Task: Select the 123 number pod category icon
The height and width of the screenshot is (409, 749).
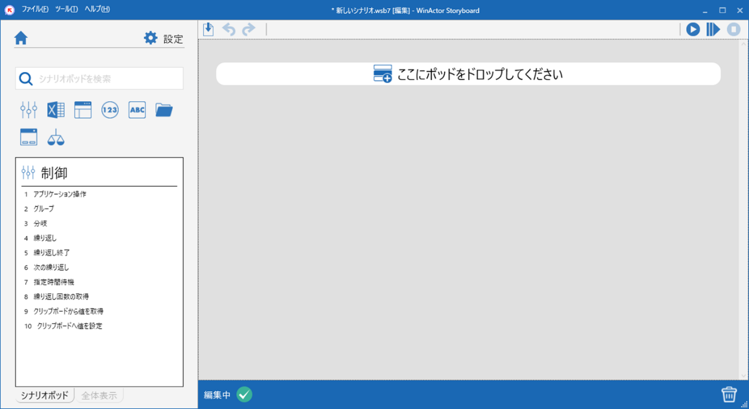Action: coord(110,109)
